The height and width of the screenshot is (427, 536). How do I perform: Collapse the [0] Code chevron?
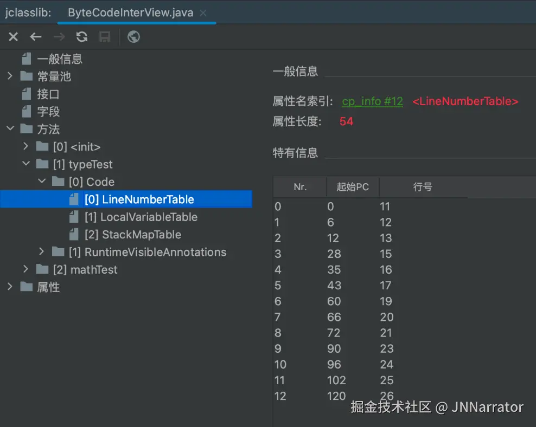(x=42, y=181)
